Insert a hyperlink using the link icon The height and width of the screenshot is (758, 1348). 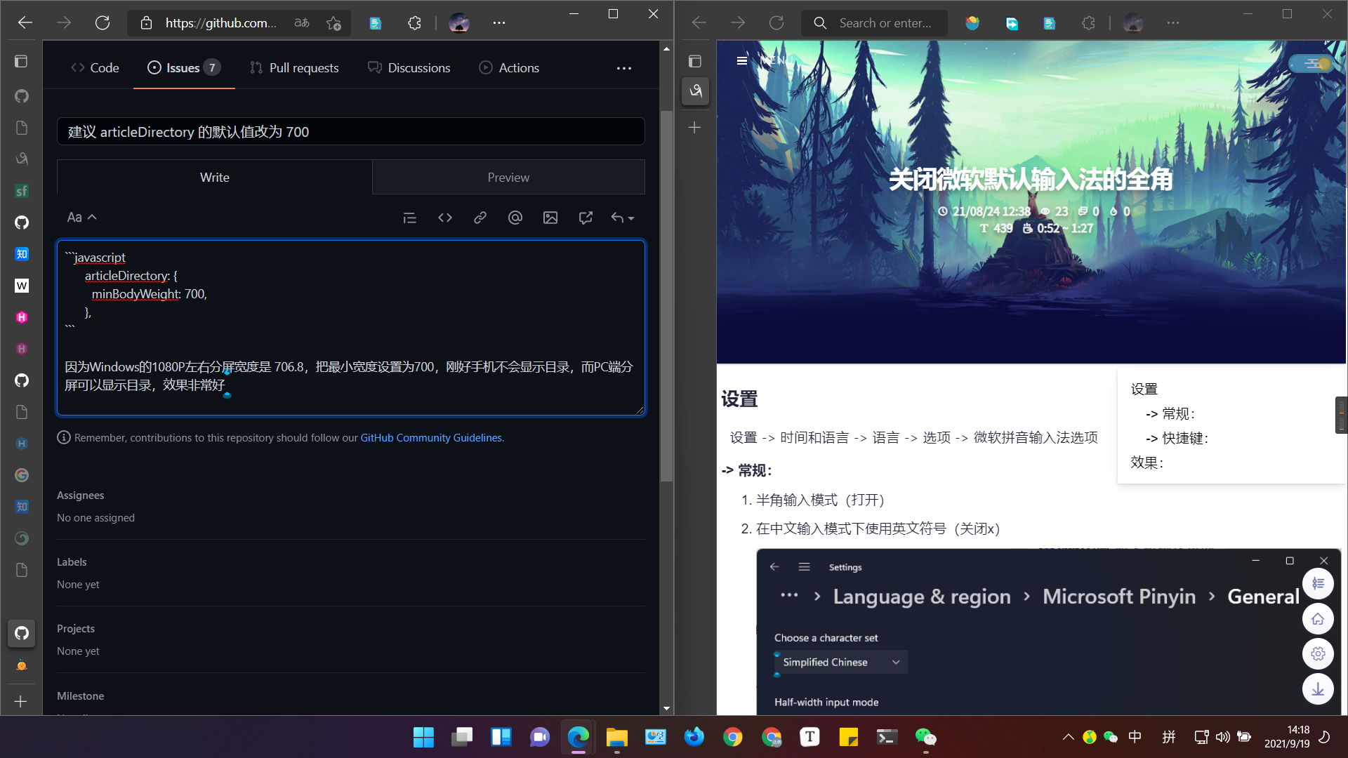[480, 218]
